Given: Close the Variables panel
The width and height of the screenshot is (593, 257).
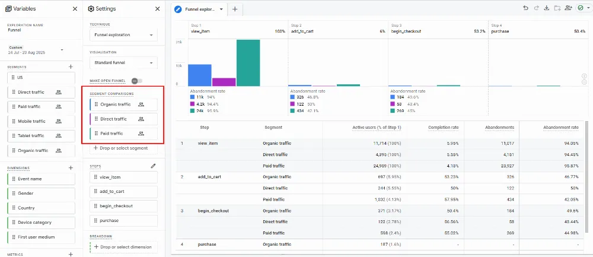Looking at the screenshot, I should point(75,9).
